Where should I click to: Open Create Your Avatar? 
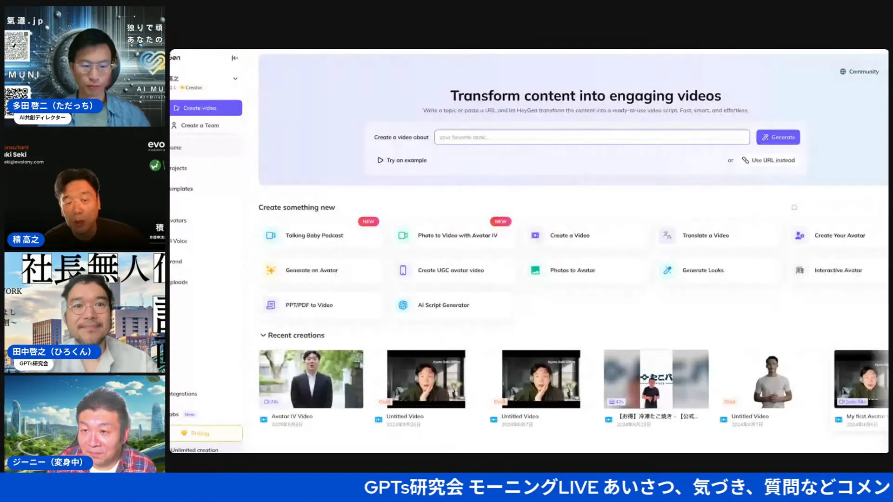839,236
